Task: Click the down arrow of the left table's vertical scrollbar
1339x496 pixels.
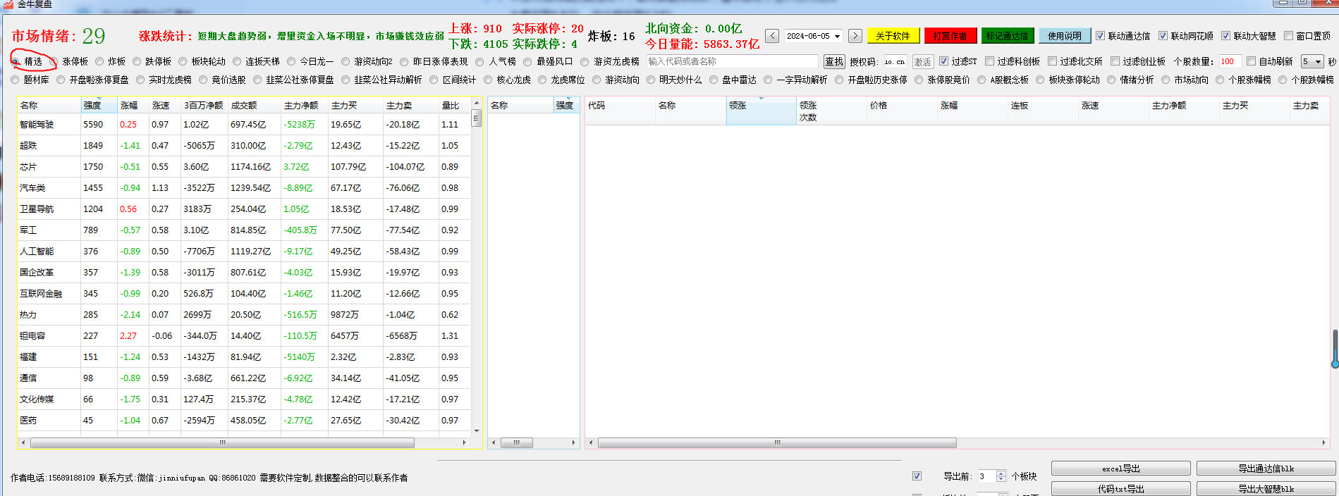Action: coord(477,431)
